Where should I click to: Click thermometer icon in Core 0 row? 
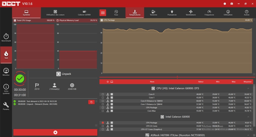pyautogui.click(x=108, y=94)
